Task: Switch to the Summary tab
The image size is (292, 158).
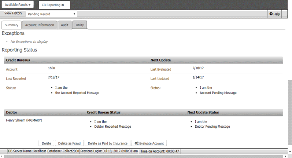Action: tap(11, 25)
